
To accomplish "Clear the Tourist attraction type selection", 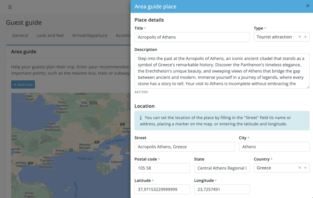I will (300, 37).
